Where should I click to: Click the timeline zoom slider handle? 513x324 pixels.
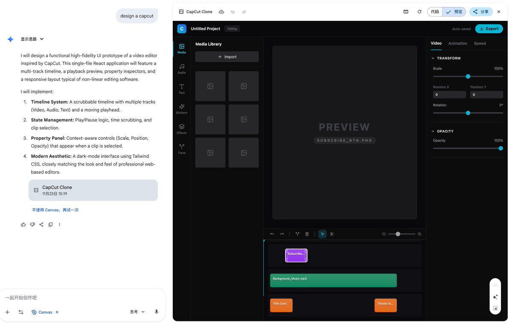tap(398, 234)
